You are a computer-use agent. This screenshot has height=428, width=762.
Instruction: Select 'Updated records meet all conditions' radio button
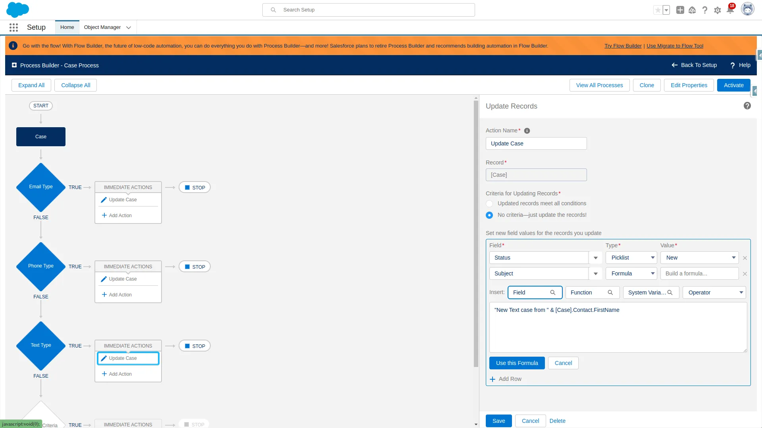pos(489,203)
